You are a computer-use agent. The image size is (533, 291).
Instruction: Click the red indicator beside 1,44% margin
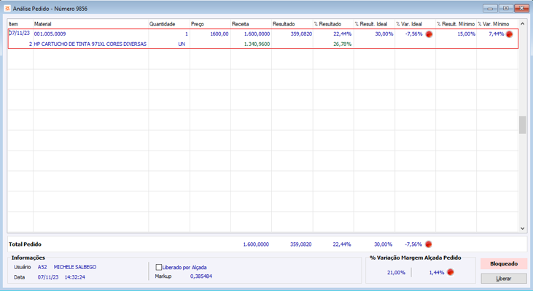pyautogui.click(x=451, y=272)
